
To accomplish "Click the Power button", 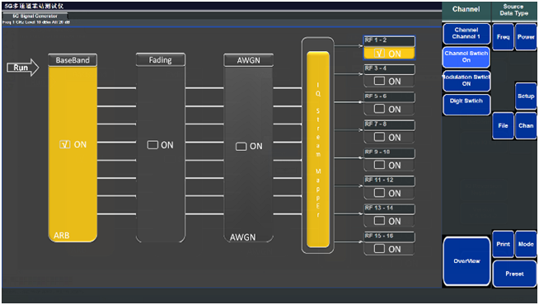I will tap(526, 37).
